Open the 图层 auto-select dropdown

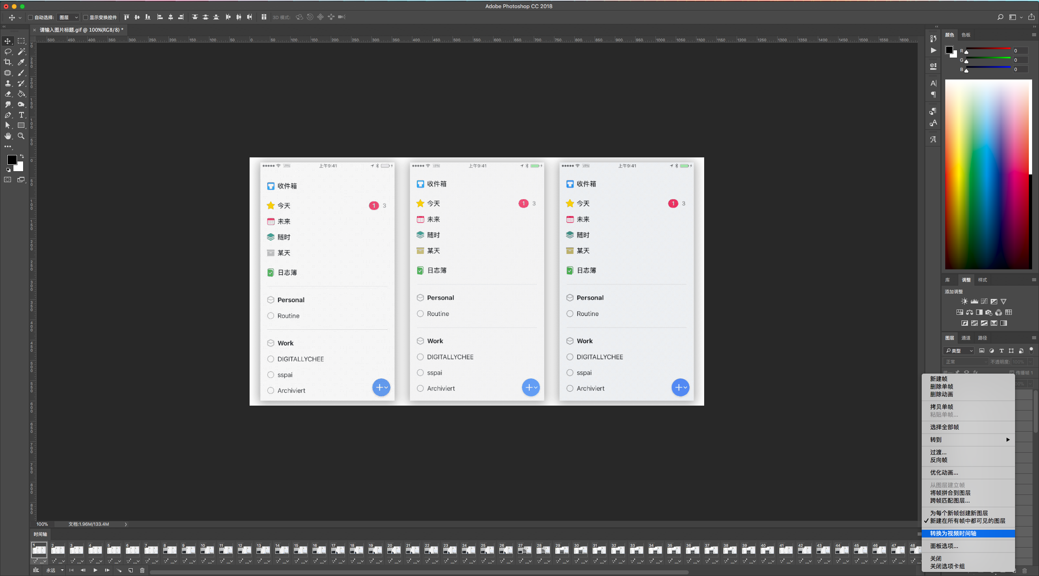coord(68,17)
